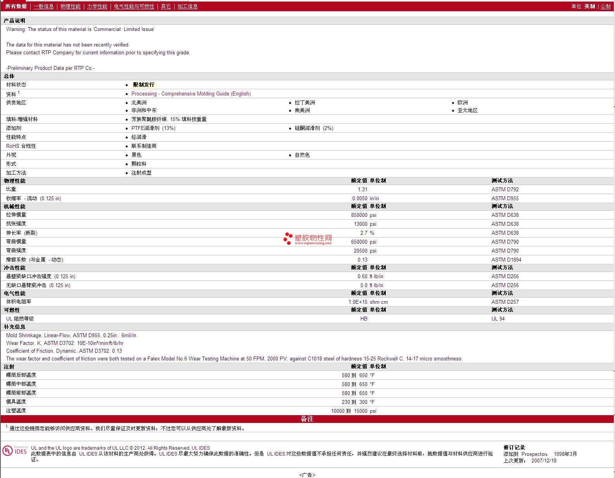615x478 pixels.
Task: Click the <广告> label at page bottom
Action: coord(307,475)
